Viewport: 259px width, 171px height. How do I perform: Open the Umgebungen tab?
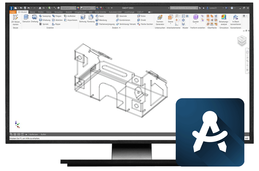point(80,12)
